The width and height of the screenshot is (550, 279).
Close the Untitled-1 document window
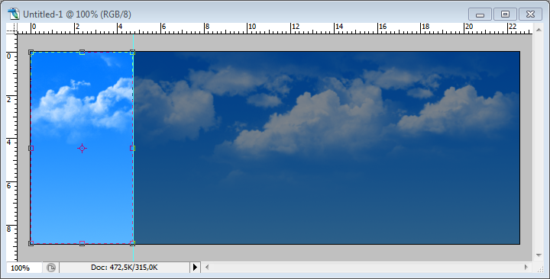pyautogui.click(x=530, y=14)
